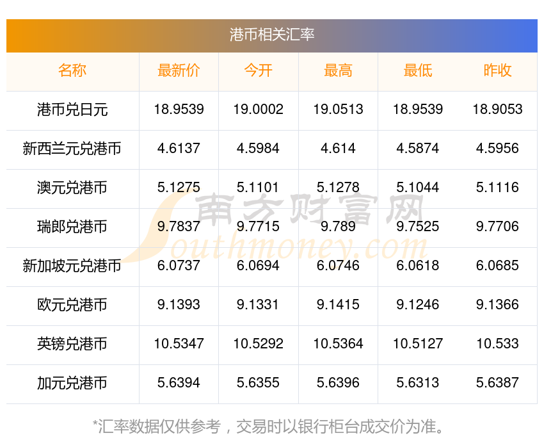Click the 9.1366 previous close value
544x447 pixels.
497,304
